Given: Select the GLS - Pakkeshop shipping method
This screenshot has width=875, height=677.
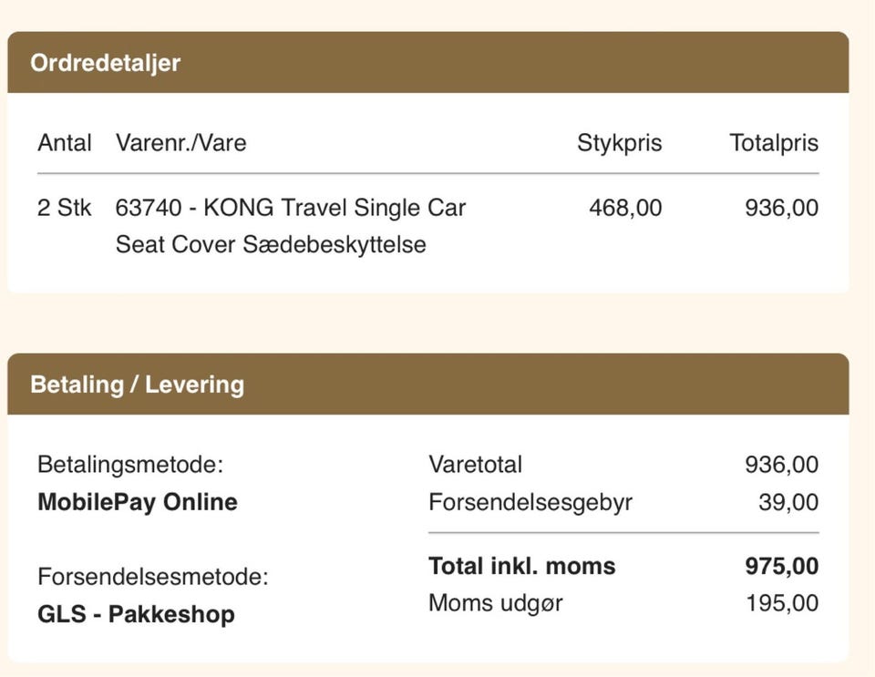Looking at the screenshot, I should [x=136, y=614].
